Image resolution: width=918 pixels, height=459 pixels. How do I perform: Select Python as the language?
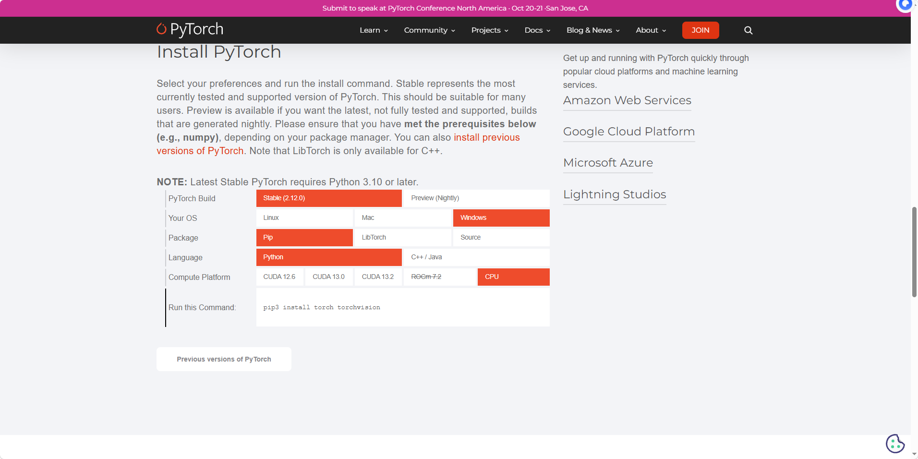[329, 257]
